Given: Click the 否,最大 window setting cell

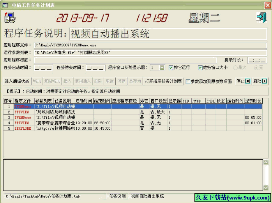Looking at the screenshot, I should [159, 112].
